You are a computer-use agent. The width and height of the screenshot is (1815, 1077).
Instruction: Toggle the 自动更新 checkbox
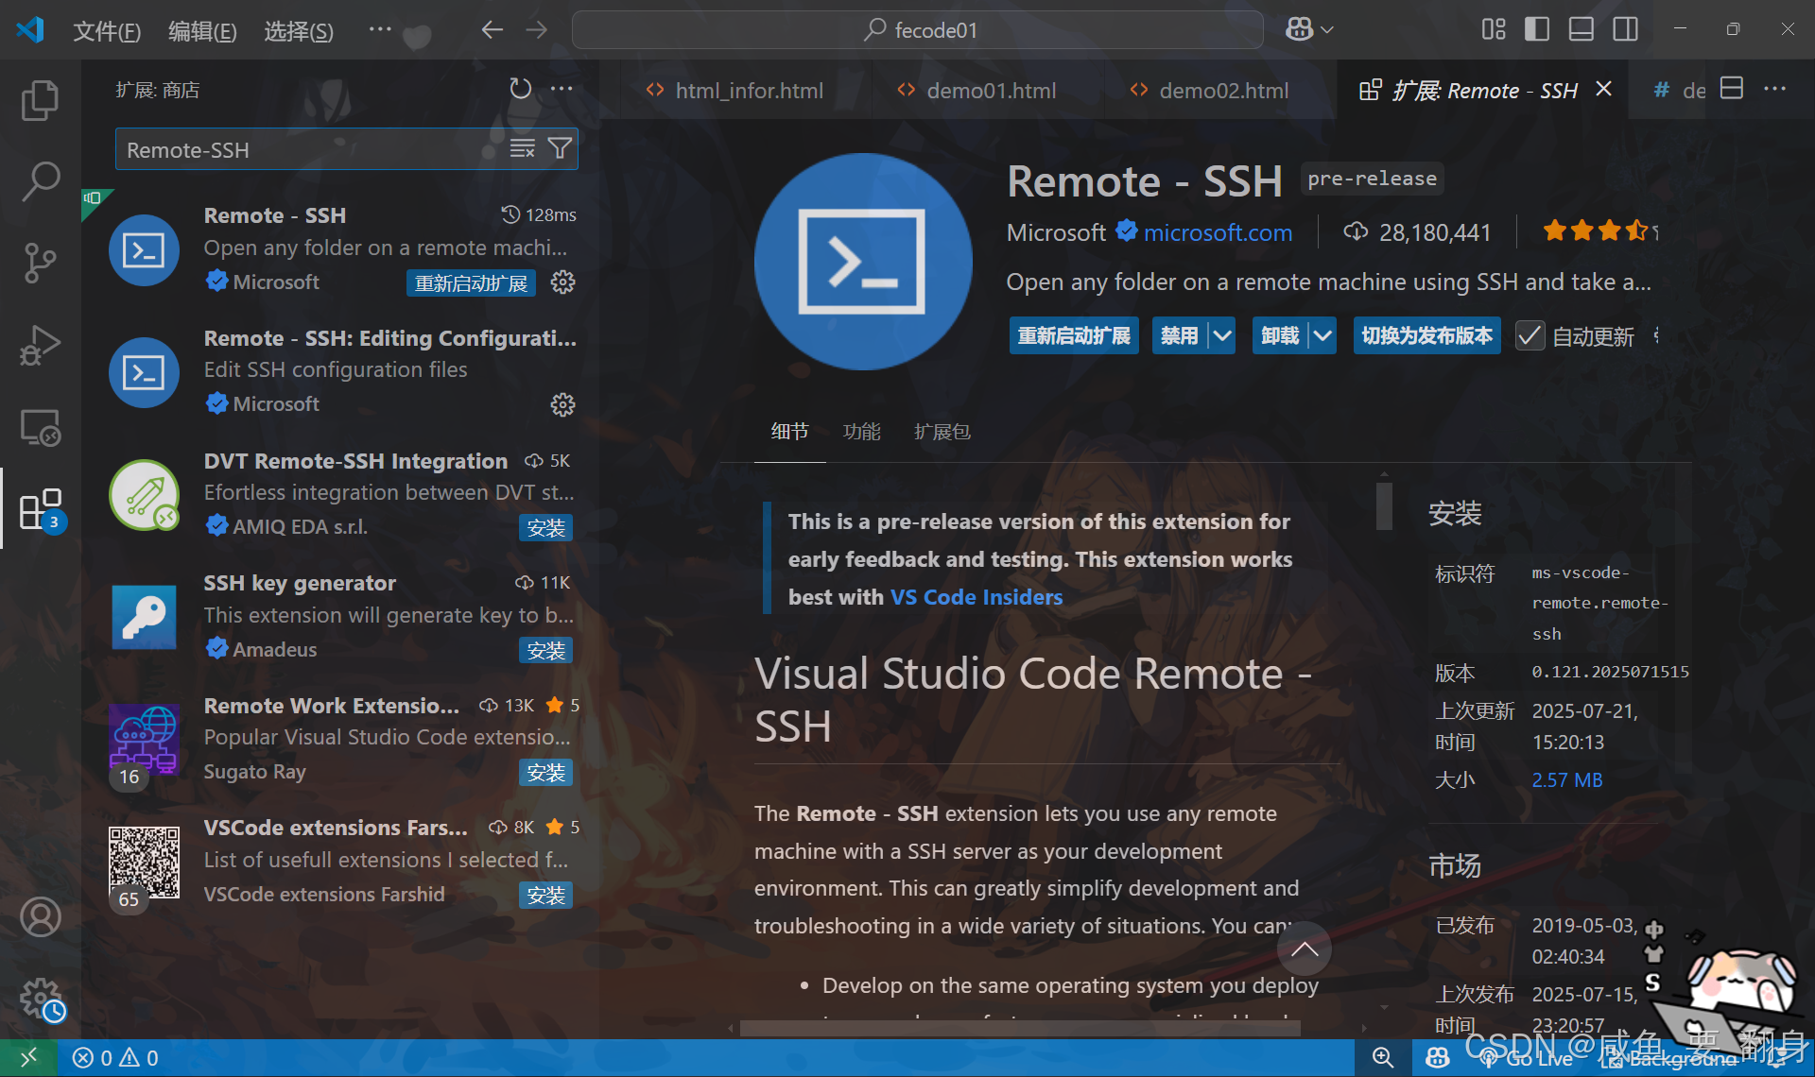tap(1530, 336)
